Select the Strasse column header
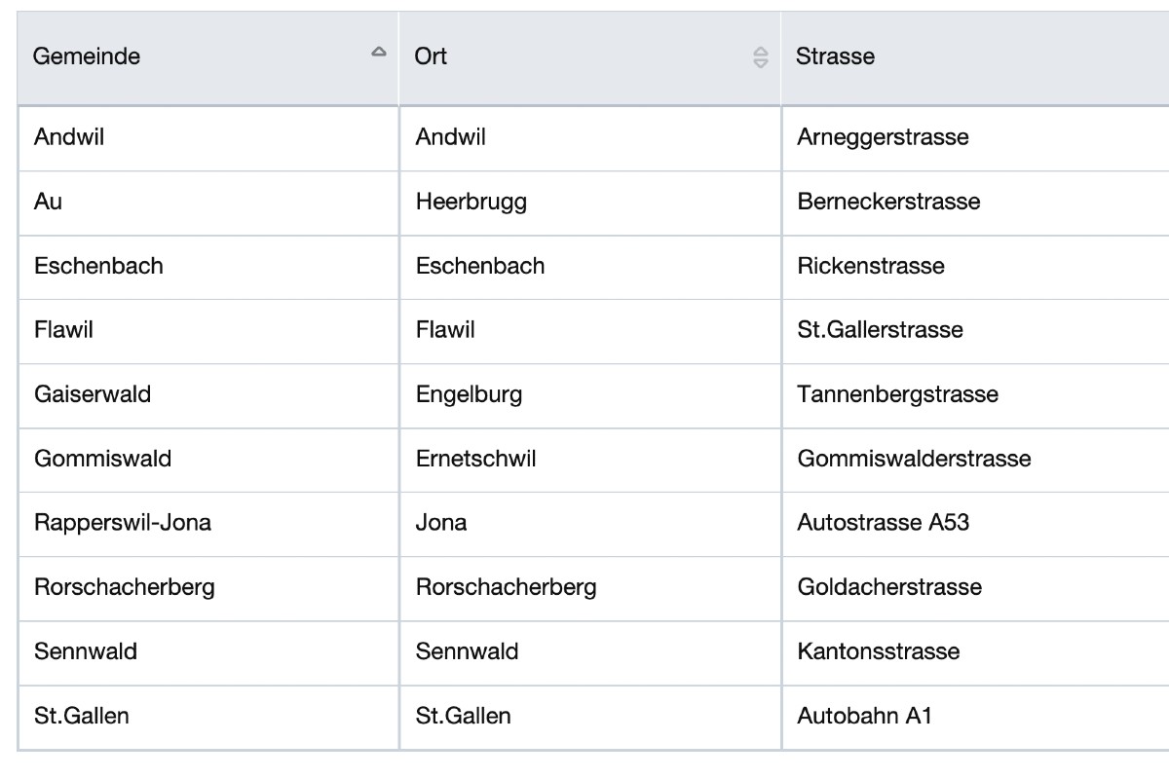The width and height of the screenshot is (1169, 779). [x=835, y=56]
